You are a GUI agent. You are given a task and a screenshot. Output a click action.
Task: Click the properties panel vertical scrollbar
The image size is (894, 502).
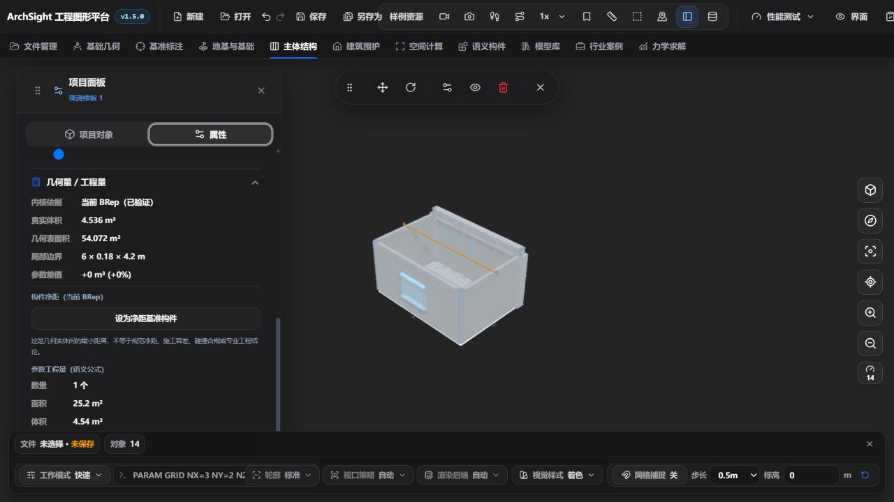[279, 374]
